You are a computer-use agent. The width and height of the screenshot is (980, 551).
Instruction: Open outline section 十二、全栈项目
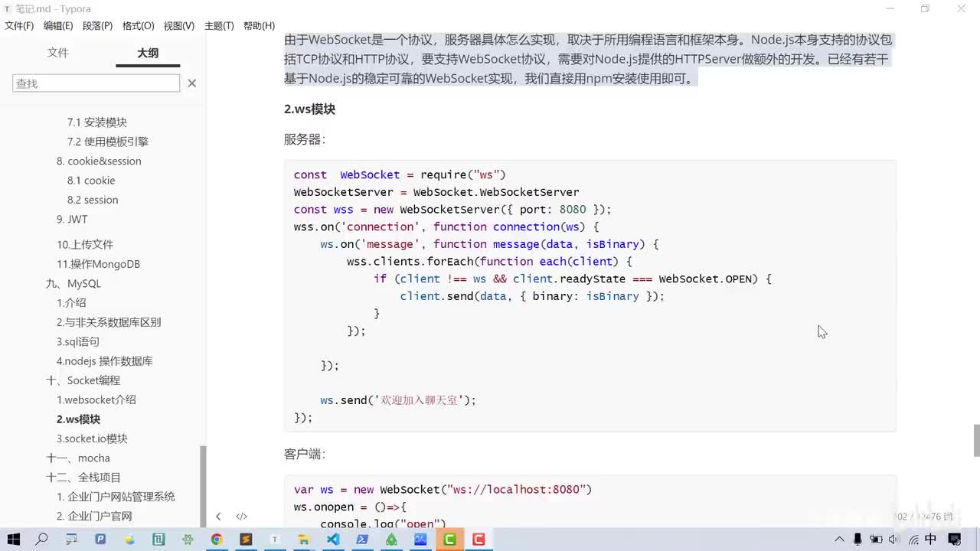click(83, 478)
